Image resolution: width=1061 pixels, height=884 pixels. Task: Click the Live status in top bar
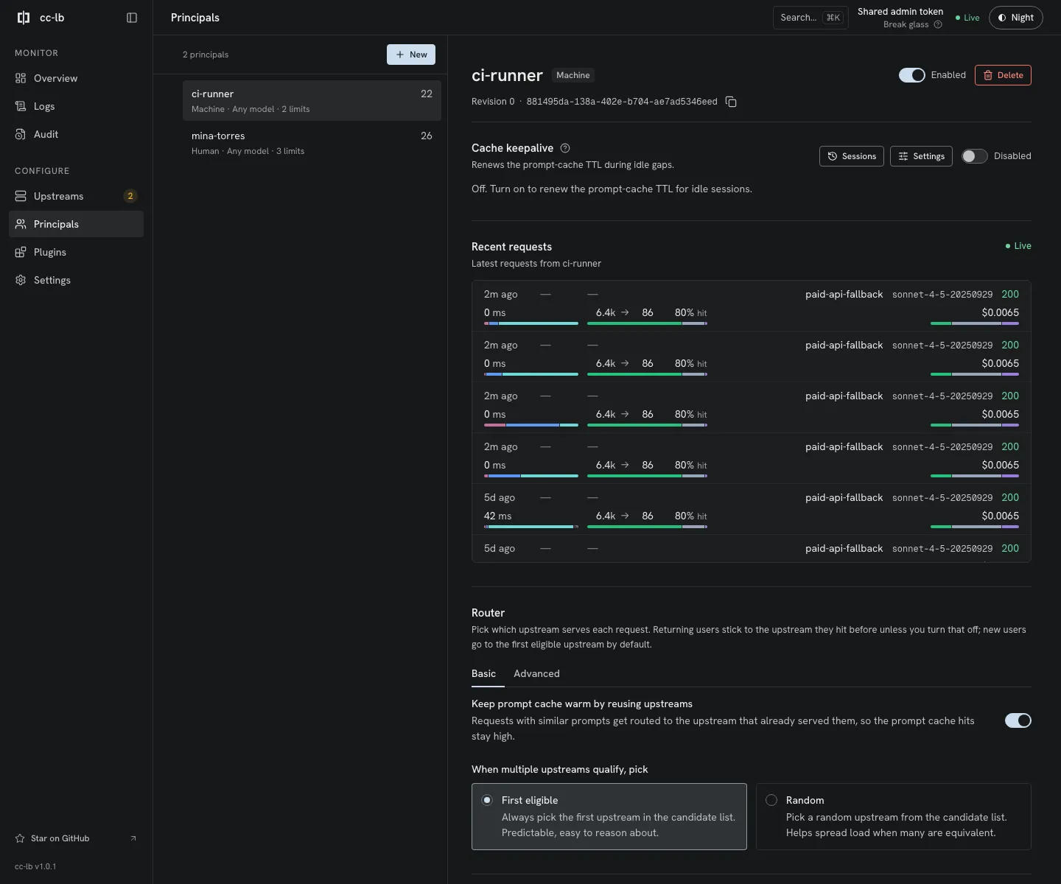coord(967,18)
